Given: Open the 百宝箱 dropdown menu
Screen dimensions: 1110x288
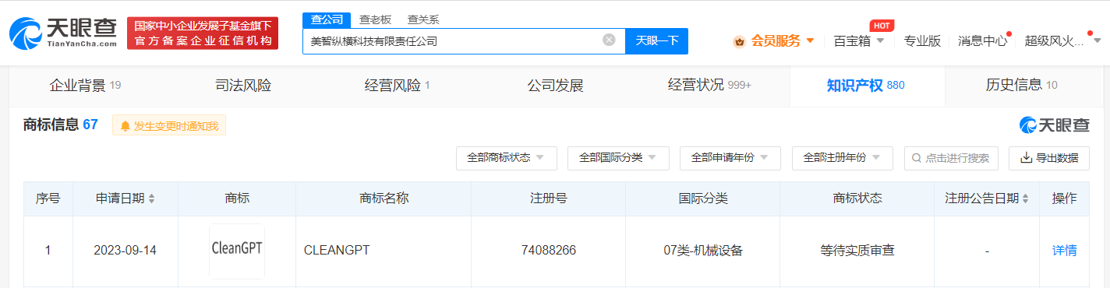Looking at the screenshot, I should (x=859, y=40).
